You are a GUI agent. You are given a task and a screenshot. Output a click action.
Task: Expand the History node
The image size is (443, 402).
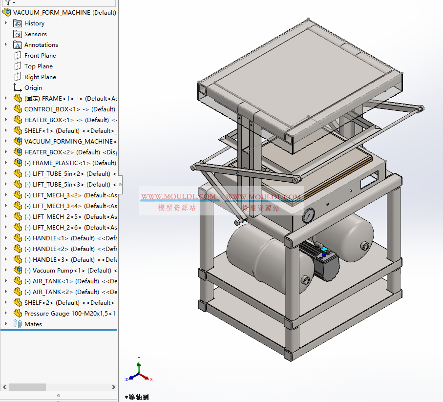coord(6,23)
